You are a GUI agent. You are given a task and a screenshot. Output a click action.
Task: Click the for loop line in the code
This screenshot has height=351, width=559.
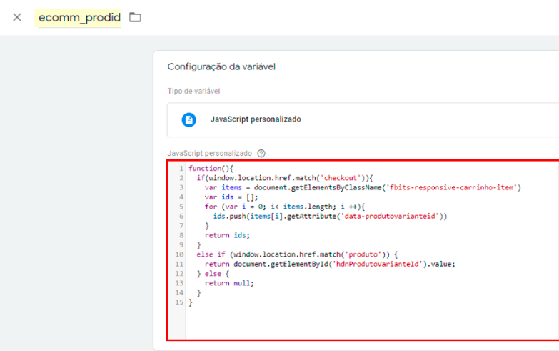pyautogui.click(x=284, y=207)
